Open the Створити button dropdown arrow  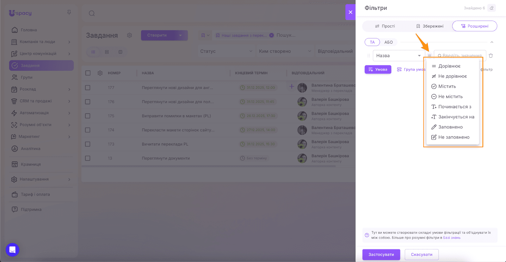pos(181,35)
